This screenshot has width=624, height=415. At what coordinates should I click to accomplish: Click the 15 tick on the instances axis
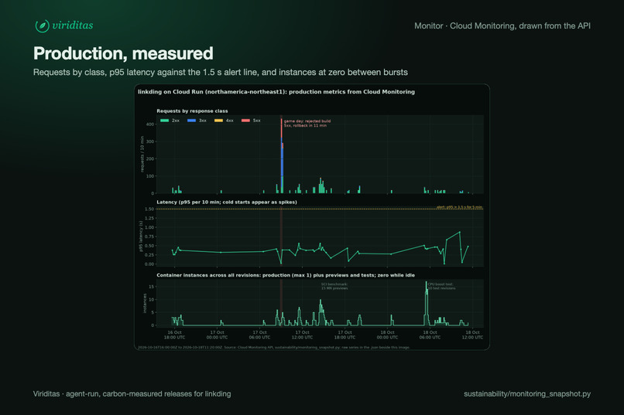[151, 287]
